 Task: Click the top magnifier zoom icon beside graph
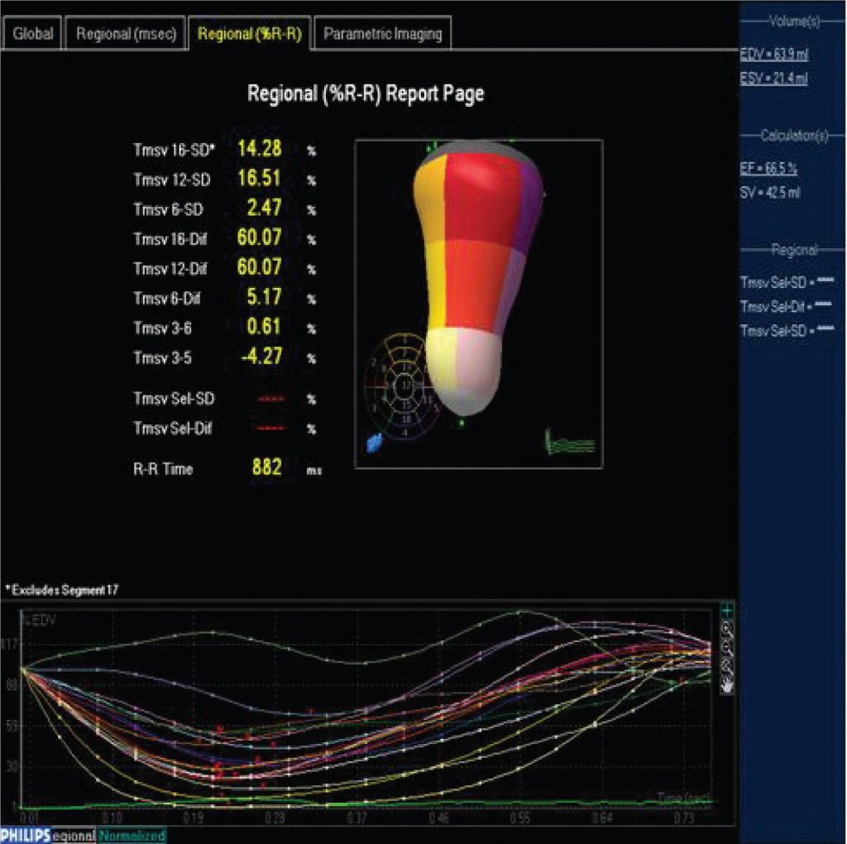(726, 629)
